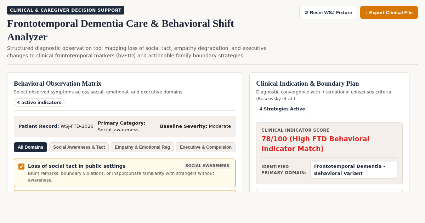Switch to Empathy & Emotional Reg filter
425x223 pixels.
[142, 147]
